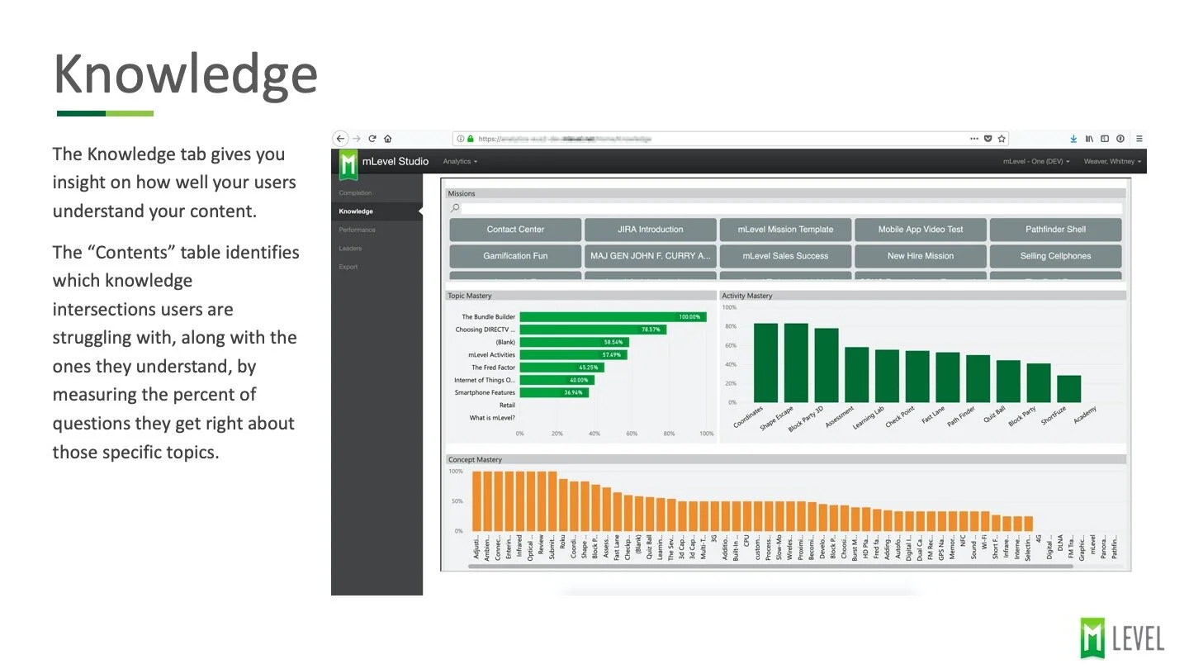Click the Internet of Things 40.00% bar
Screen dimensions: 1189x669
click(x=557, y=380)
